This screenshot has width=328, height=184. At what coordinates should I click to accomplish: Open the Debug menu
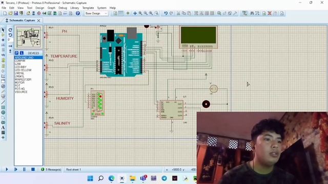click(x=63, y=8)
